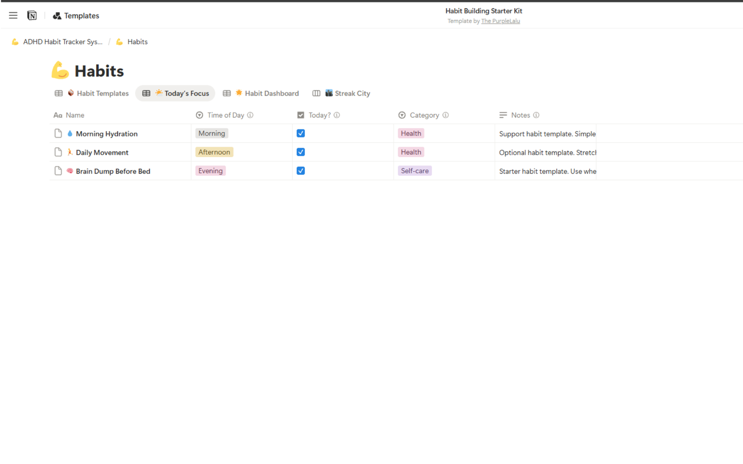Open the Time of Day column options

(x=225, y=115)
